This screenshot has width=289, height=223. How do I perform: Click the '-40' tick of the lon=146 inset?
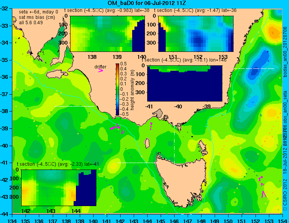tap(178, 107)
